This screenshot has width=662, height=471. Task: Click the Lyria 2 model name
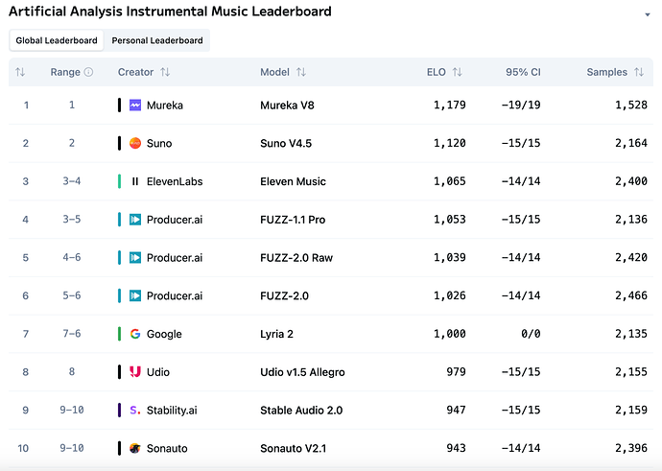point(278,334)
